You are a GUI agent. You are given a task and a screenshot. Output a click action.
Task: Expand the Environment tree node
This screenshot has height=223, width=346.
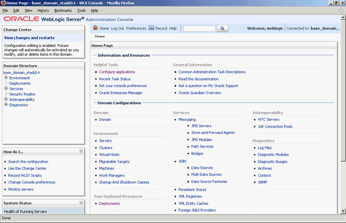coord(6,78)
